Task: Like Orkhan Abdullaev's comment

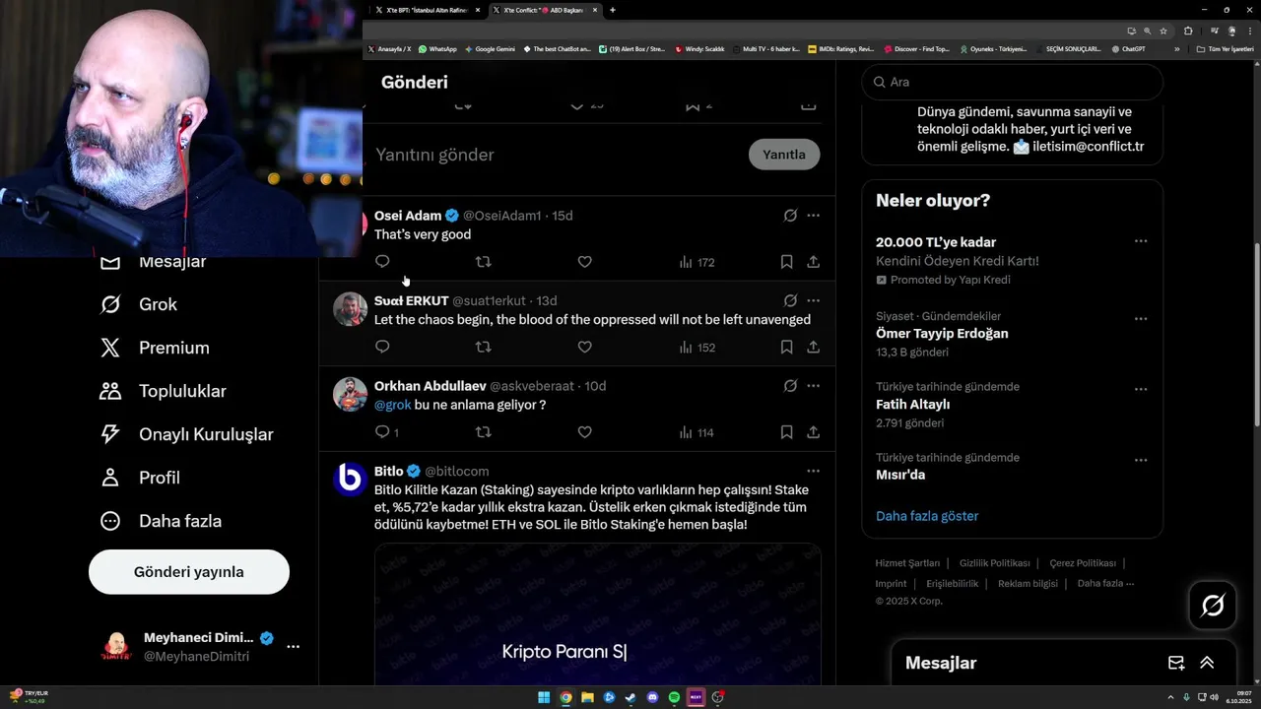Action: pyautogui.click(x=584, y=432)
